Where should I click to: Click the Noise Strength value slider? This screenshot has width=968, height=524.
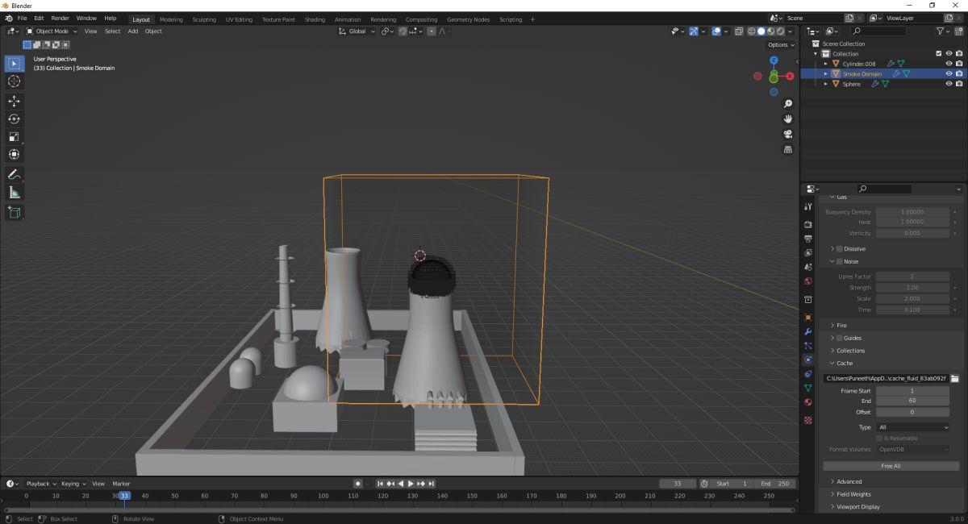[x=912, y=288]
